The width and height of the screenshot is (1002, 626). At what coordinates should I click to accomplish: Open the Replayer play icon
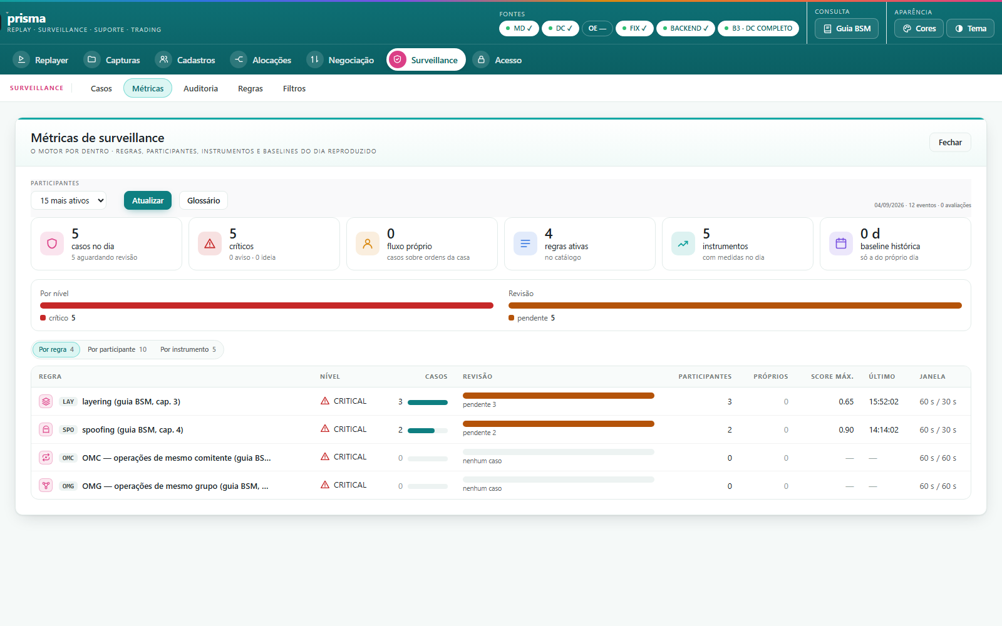[21, 59]
